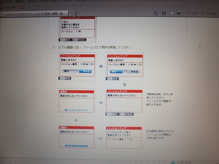Click the Home icon in the command bar
Image resolution: width=219 pixels, height=164 pixels.
tap(155, 13)
